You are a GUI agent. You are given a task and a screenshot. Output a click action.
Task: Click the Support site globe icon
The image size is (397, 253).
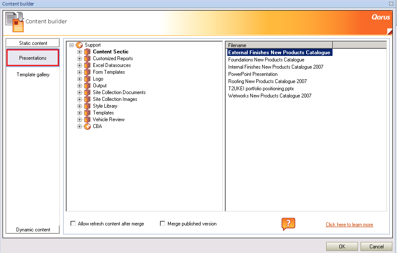tap(79, 45)
